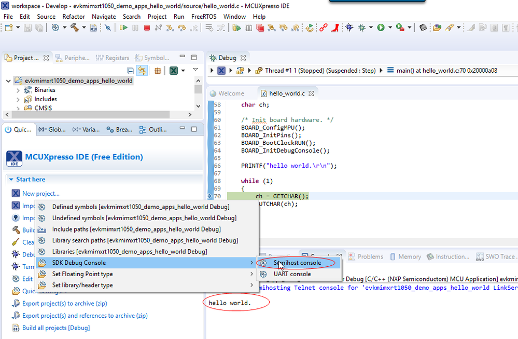Image resolution: width=518 pixels, height=339 pixels.
Task: Click Build all projects [Debug] link
Action: pyautogui.click(x=56, y=328)
